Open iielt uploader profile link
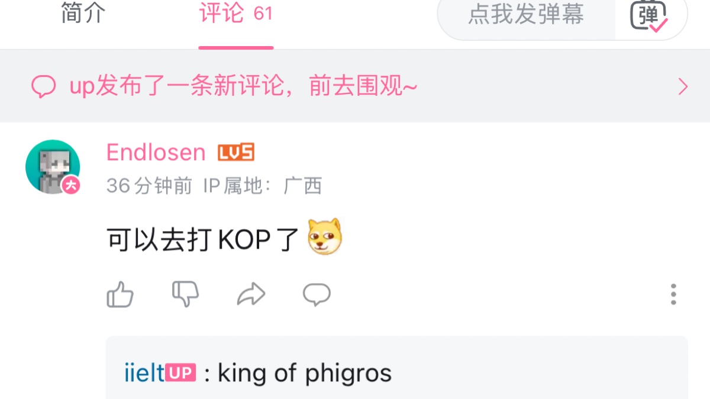This screenshot has height=399, width=710. (x=144, y=373)
